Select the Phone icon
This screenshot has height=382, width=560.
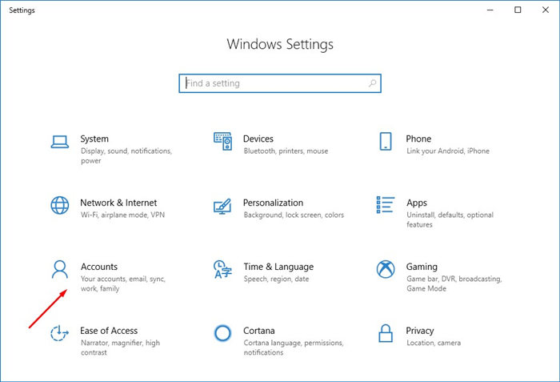point(386,141)
